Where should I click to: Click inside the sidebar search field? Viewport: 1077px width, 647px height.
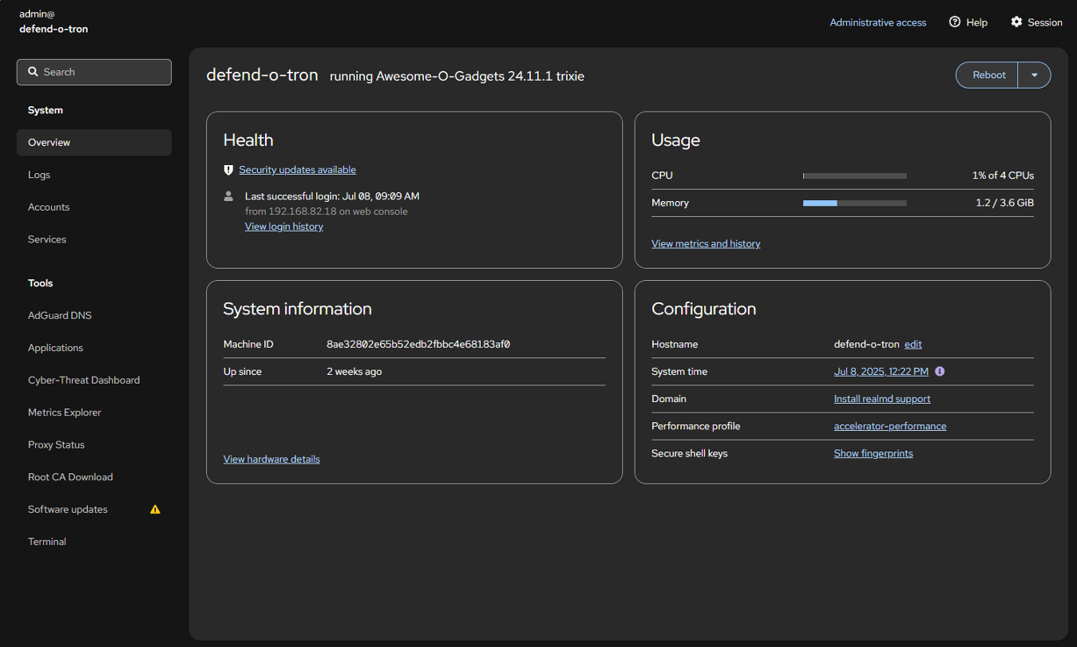pyautogui.click(x=93, y=72)
